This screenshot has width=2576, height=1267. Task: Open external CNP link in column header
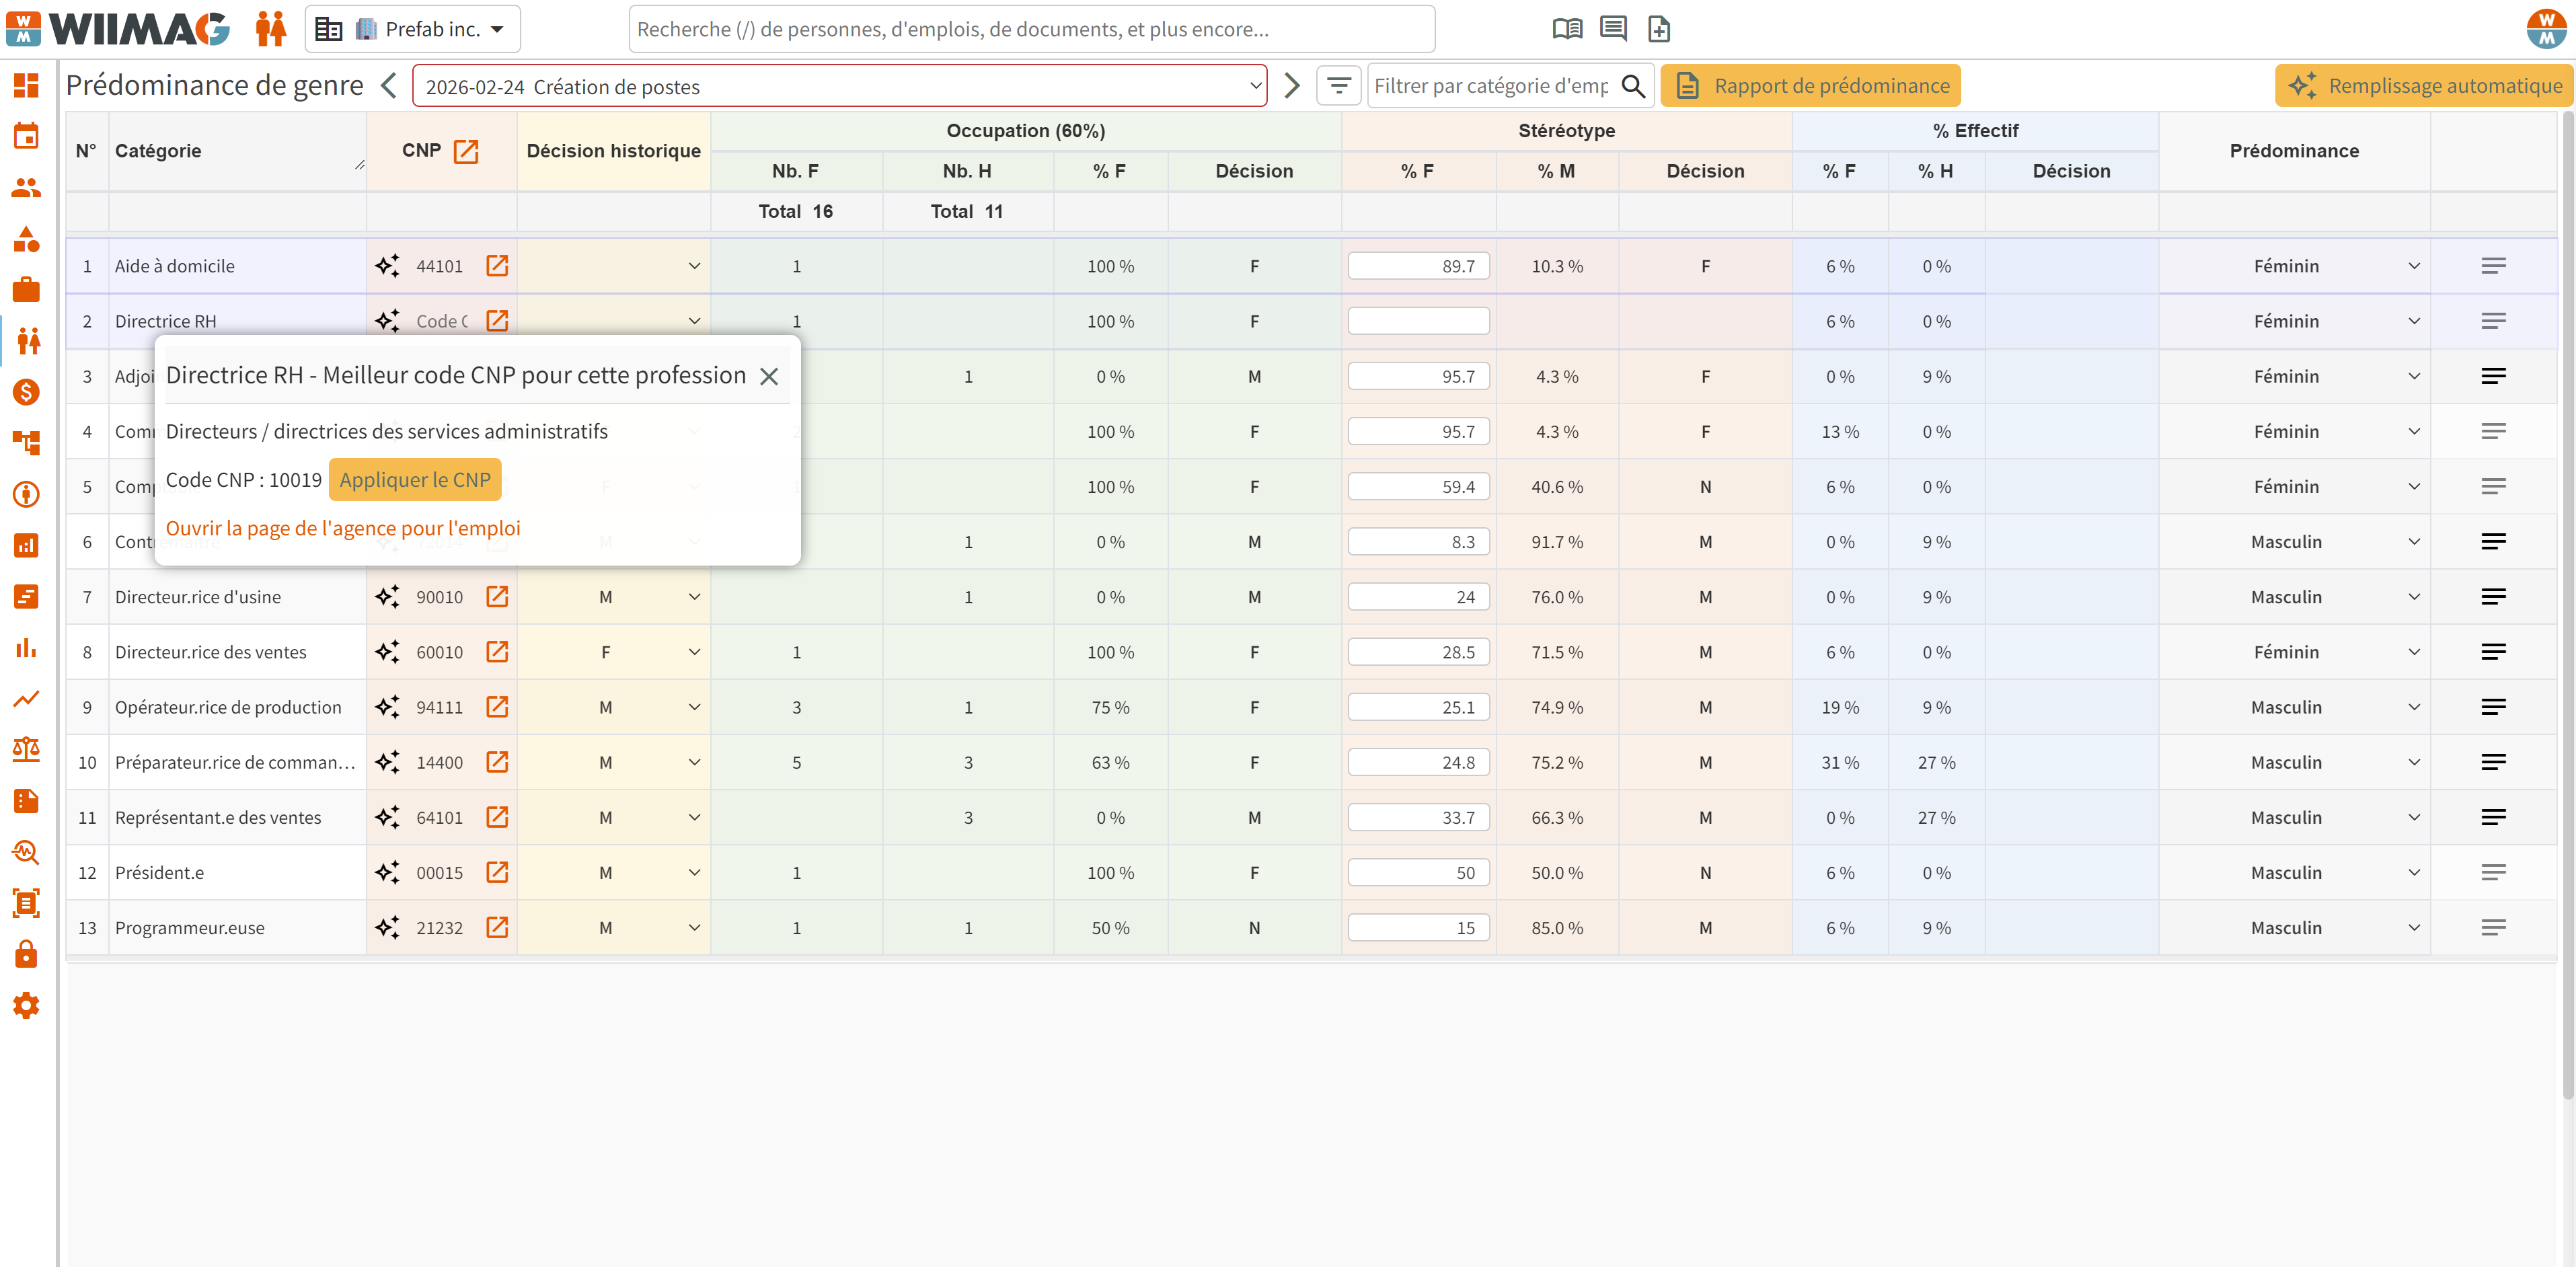pyautogui.click(x=466, y=151)
